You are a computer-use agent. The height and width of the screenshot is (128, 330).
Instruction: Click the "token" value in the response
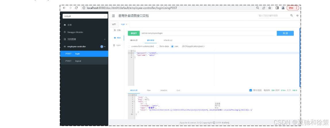coord(201,110)
